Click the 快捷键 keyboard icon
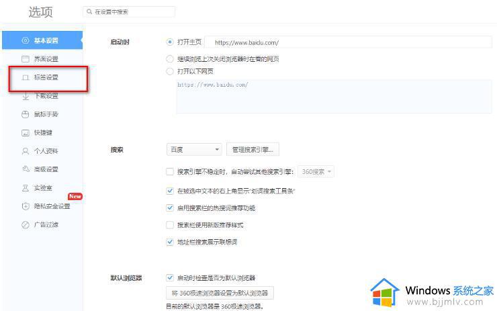 (26, 132)
